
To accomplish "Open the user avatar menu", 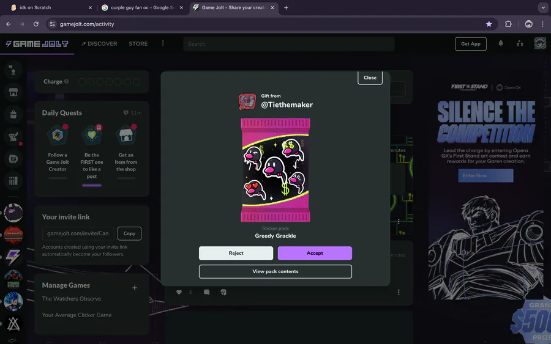I will click(x=540, y=43).
